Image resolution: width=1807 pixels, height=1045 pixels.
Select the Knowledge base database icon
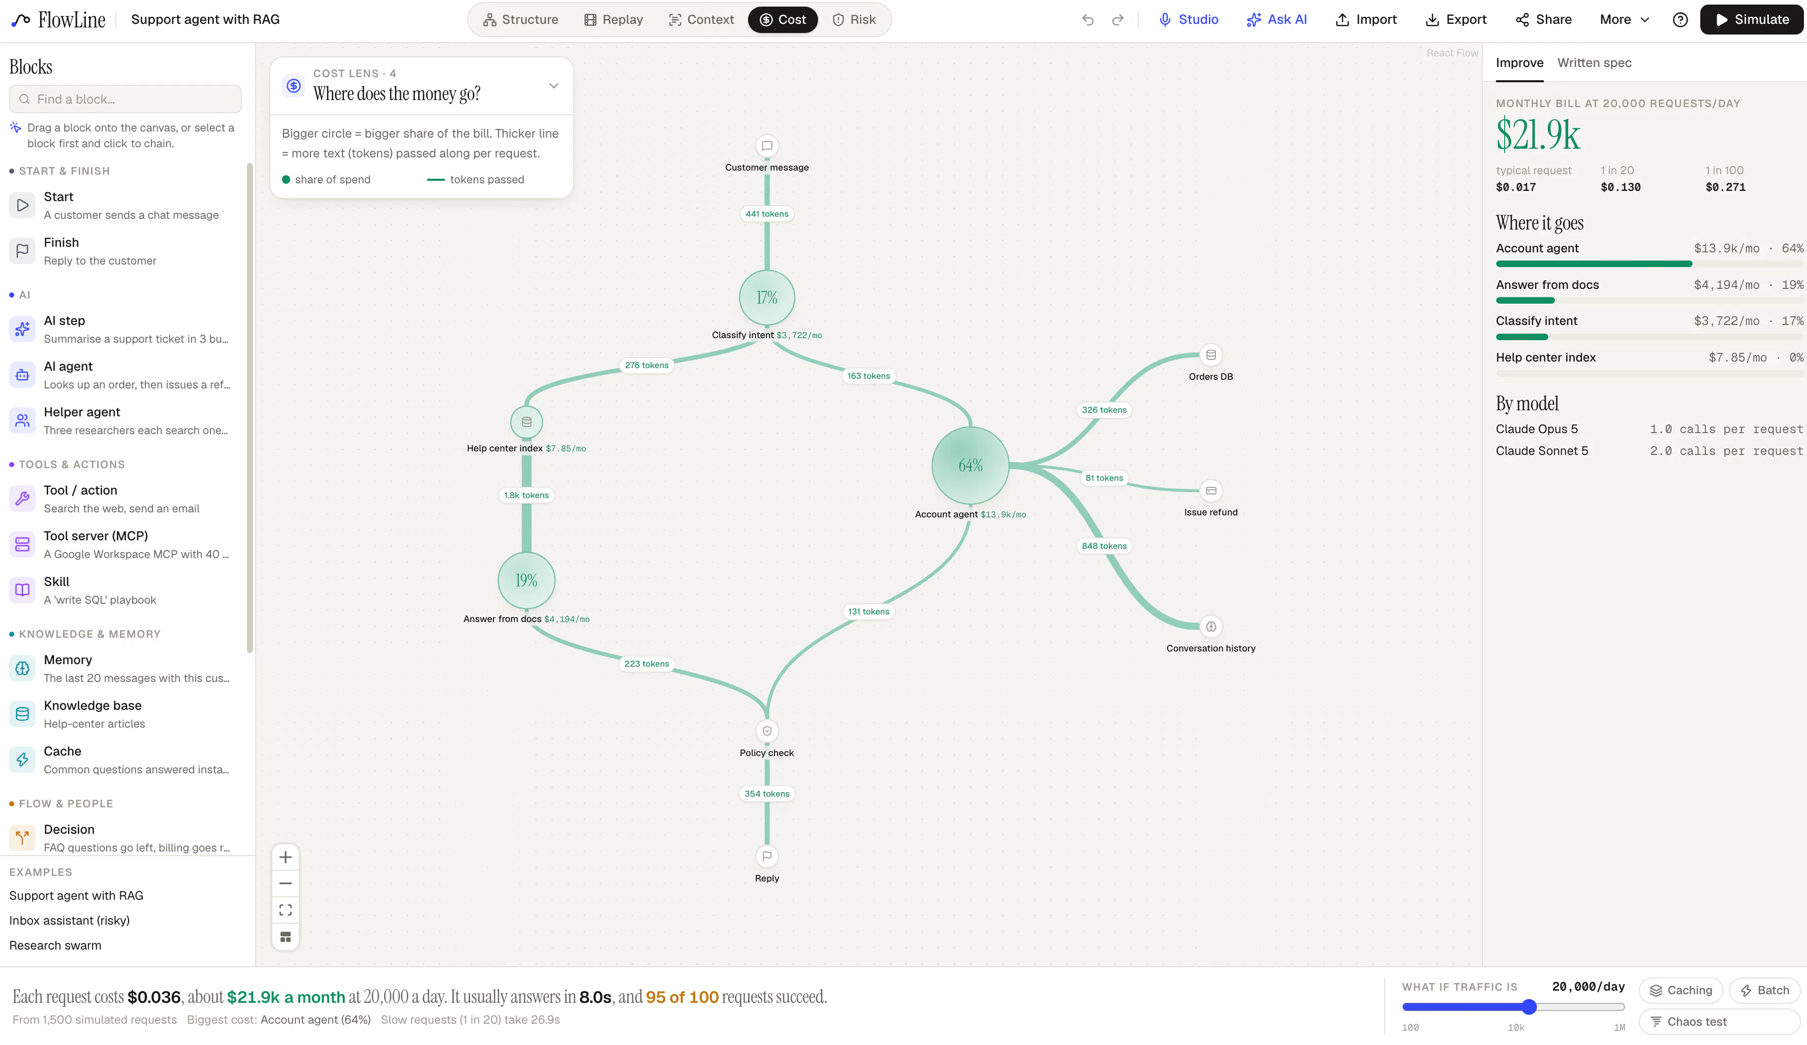22,714
